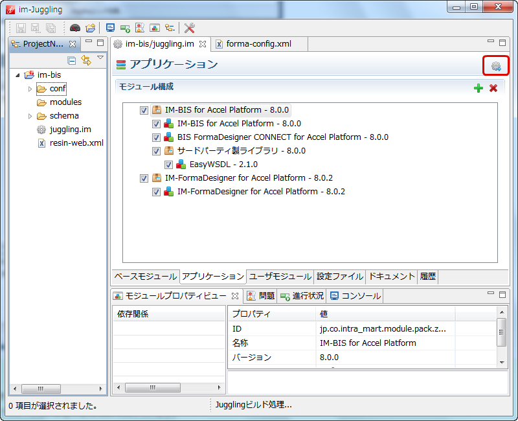Add a module with the green plus icon
518x421 pixels.
pyautogui.click(x=479, y=88)
